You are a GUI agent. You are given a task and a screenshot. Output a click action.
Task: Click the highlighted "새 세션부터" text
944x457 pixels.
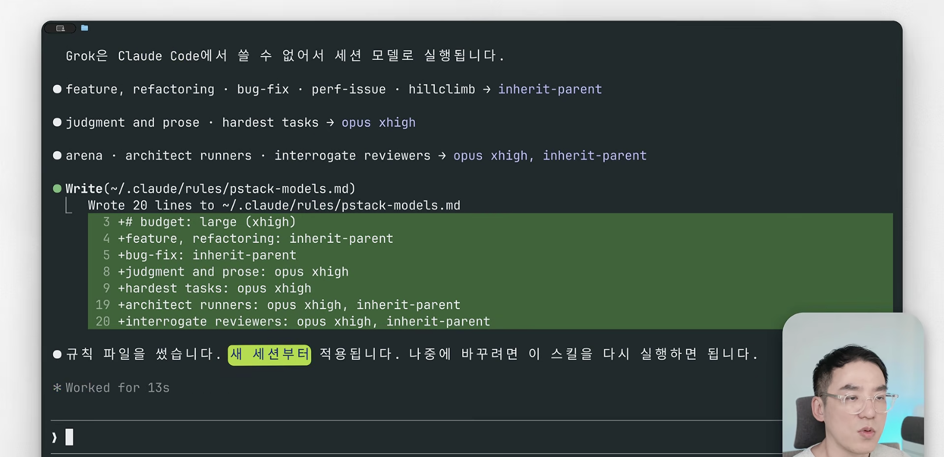(269, 354)
